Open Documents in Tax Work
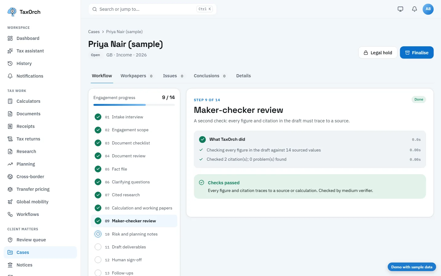This screenshot has width=441, height=276. (40, 114)
